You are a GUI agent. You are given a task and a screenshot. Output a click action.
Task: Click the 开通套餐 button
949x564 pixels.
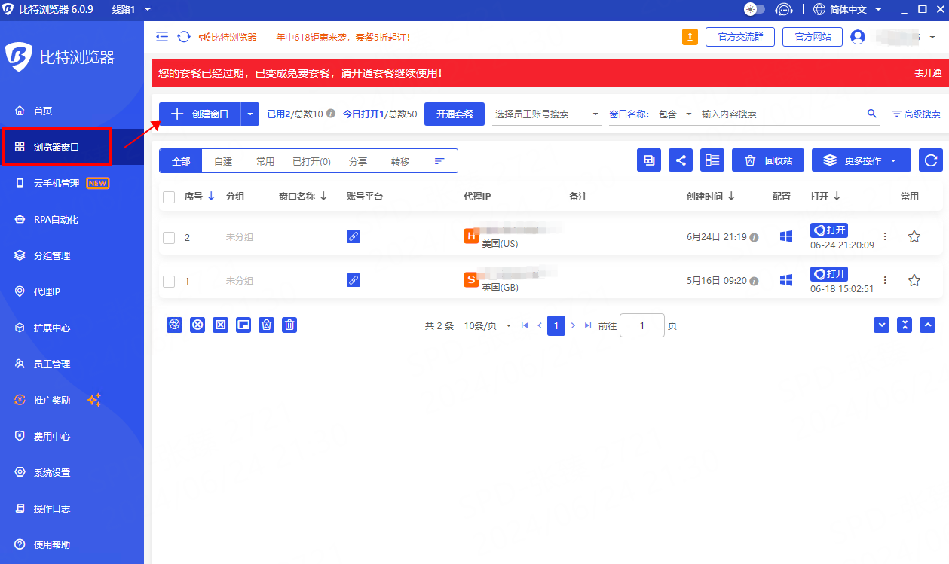tap(455, 114)
